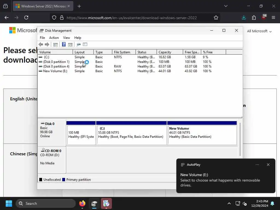Close the AutoPlay notification
The width and height of the screenshot is (280, 210).
click(268, 165)
